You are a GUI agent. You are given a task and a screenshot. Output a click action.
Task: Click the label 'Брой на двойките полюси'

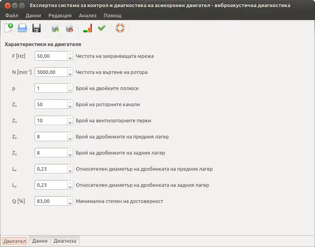pyautogui.click(x=107, y=88)
